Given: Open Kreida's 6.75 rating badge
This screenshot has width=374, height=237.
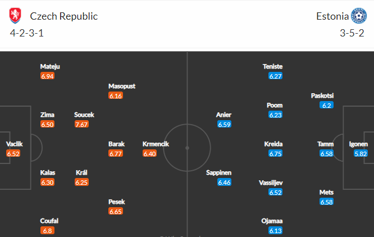Looking at the screenshot, I should click(x=275, y=153).
